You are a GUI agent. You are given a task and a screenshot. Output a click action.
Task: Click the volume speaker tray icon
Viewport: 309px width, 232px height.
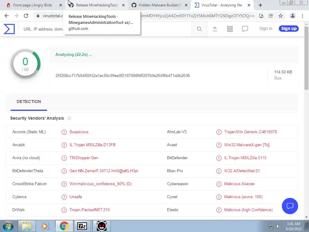[279, 226]
